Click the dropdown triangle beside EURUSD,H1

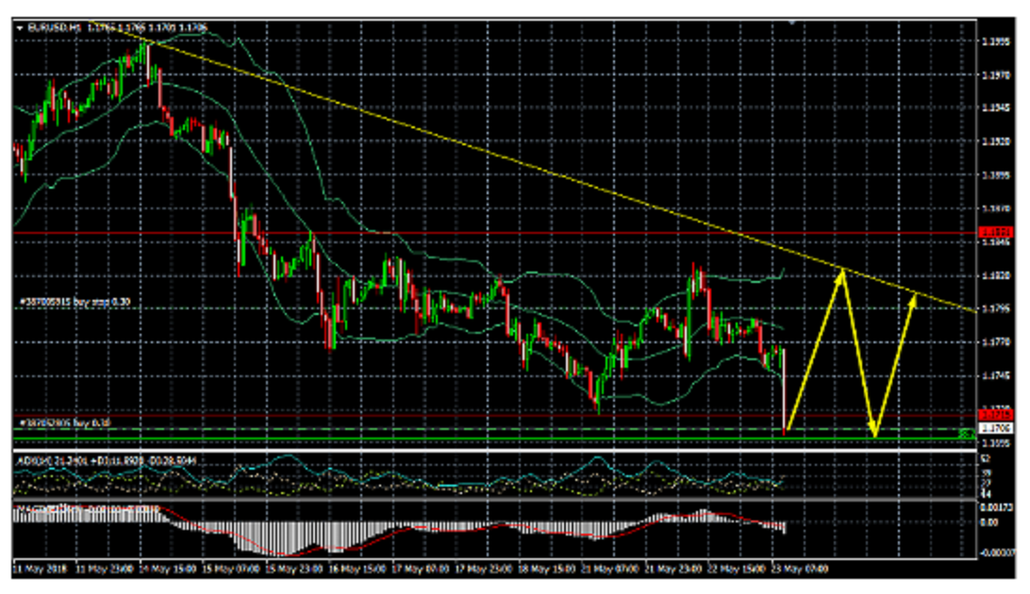(19, 27)
